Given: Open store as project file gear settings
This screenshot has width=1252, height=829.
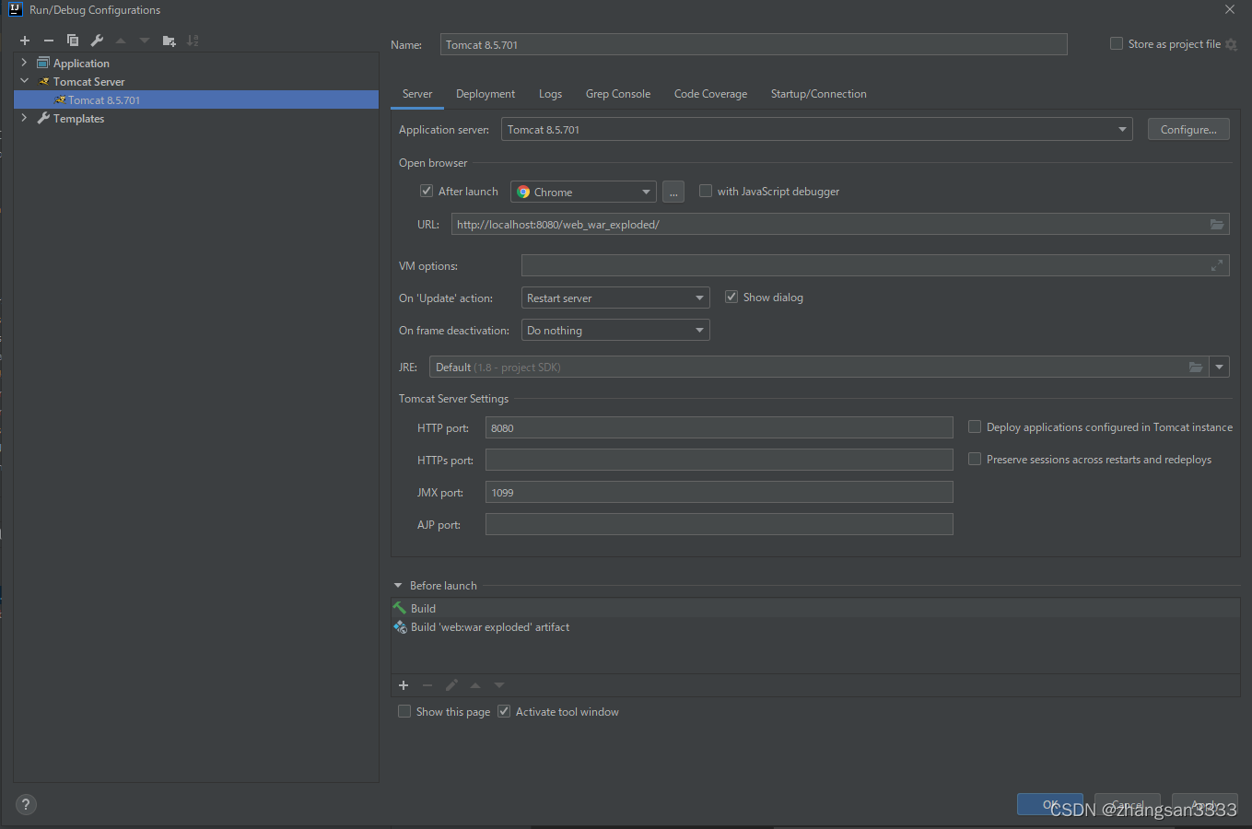Looking at the screenshot, I should pos(1231,44).
